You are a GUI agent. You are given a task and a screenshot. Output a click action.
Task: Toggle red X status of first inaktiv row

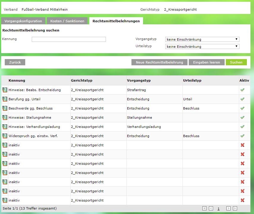(x=242, y=145)
